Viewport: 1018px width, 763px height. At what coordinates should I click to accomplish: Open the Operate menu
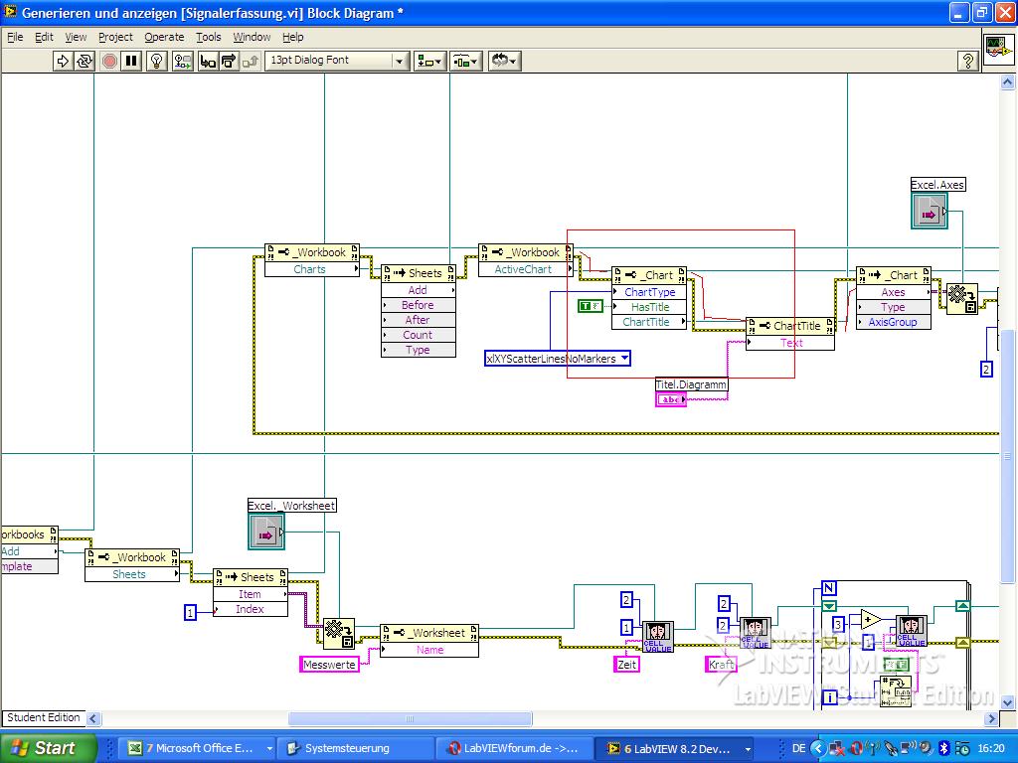[x=164, y=37]
